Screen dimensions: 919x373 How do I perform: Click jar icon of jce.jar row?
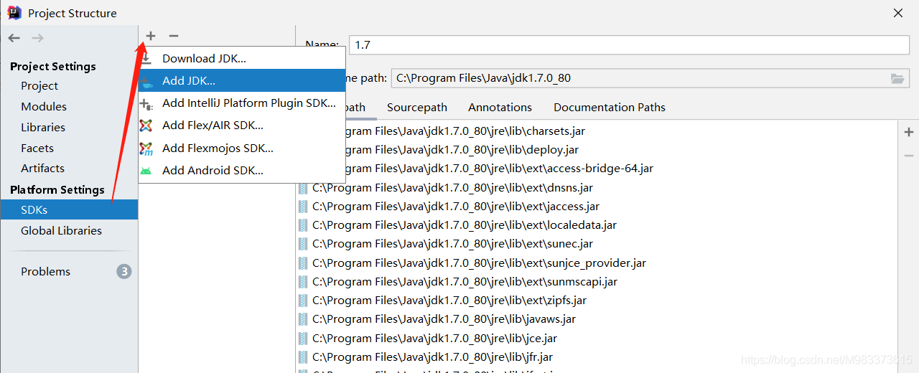point(303,339)
